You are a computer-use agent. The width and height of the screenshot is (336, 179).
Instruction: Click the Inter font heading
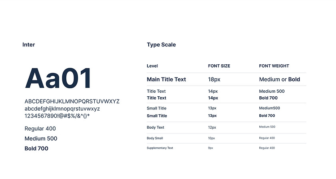pyautogui.click(x=29, y=45)
